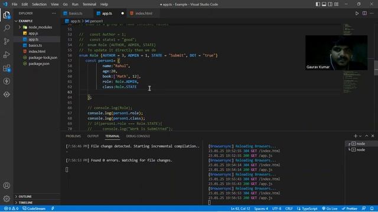
Task: Click Go Live in the status bar
Action: click(x=330, y=208)
